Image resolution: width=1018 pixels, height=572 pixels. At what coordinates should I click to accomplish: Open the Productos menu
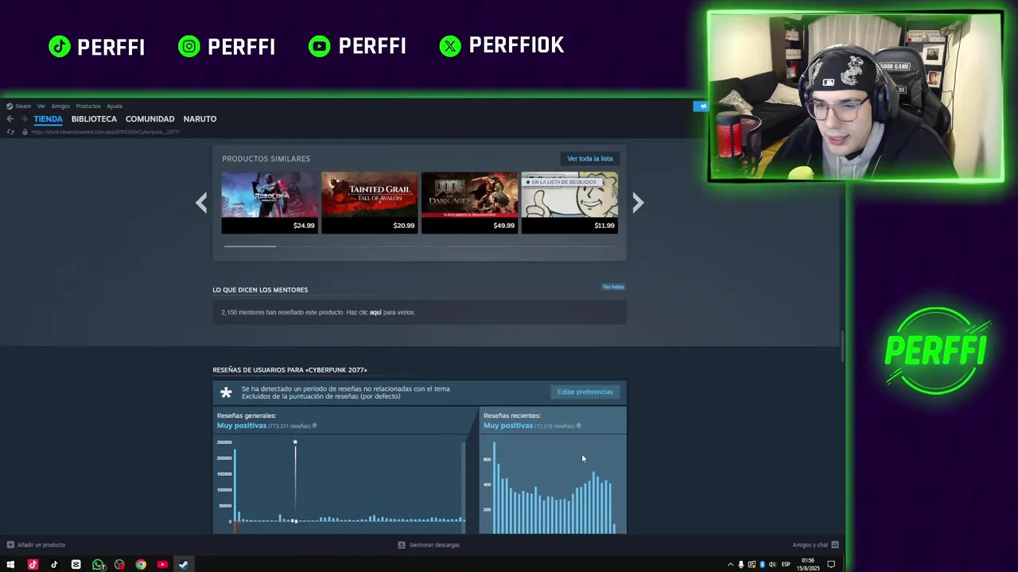pos(88,106)
